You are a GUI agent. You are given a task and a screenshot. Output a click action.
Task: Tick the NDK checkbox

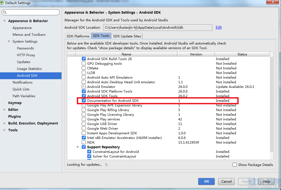(84, 143)
